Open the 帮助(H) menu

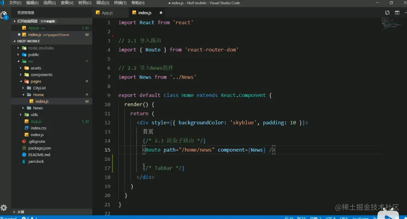138,3
